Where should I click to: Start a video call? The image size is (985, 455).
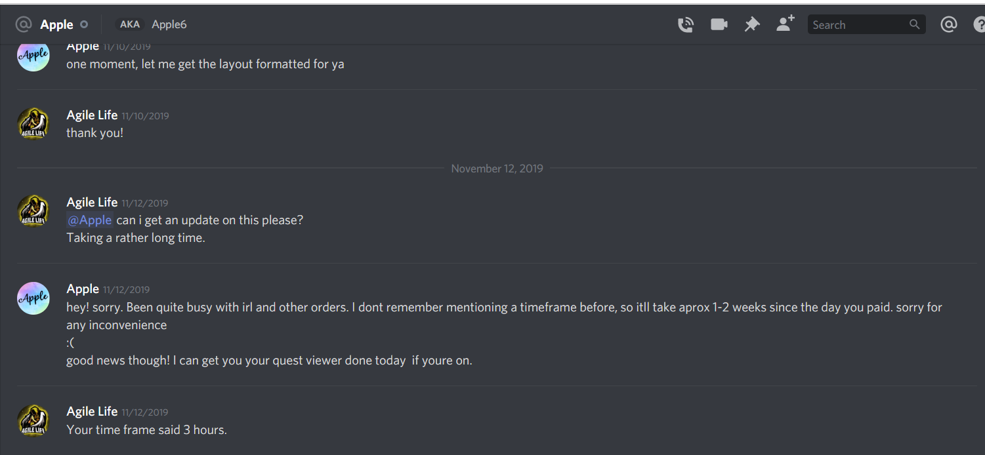pyautogui.click(x=719, y=25)
